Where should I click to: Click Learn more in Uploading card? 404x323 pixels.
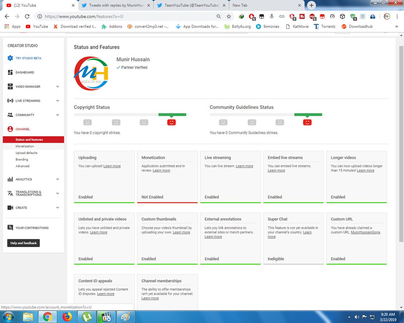[112, 166]
